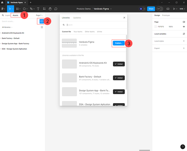Image resolution: width=187 pixels, height=151 pixels.
Task: Add an export setting
Action: click(x=184, y=48)
